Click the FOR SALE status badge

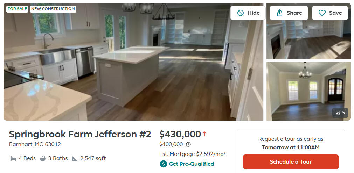point(17,9)
